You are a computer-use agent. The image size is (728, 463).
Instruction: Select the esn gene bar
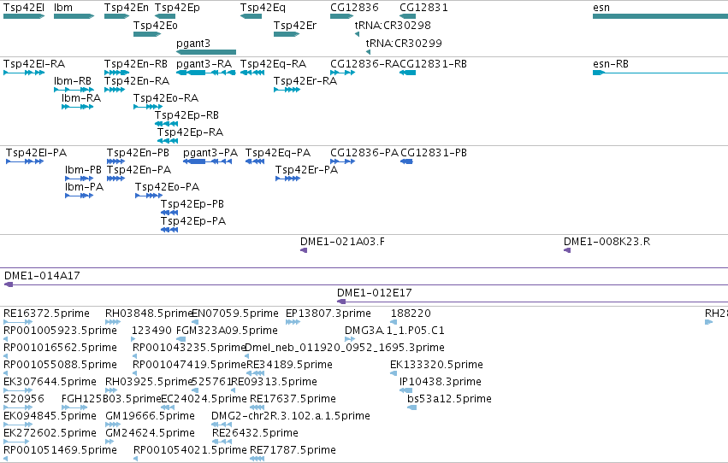(x=660, y=16)
